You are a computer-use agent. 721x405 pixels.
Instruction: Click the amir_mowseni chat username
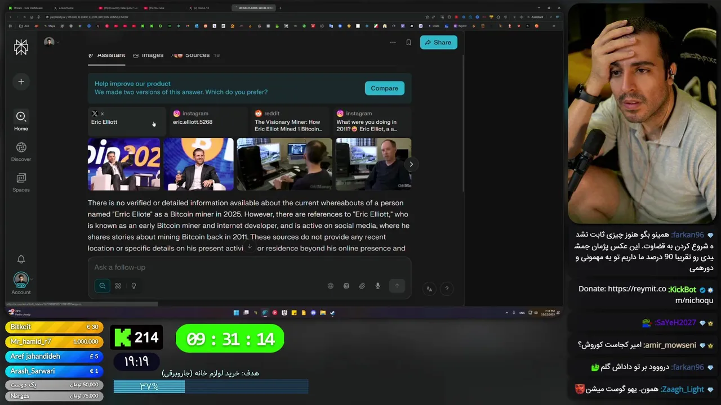pyautogui.click(x=670, y=345)
